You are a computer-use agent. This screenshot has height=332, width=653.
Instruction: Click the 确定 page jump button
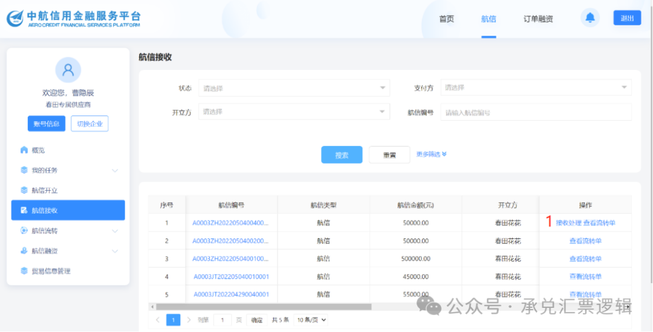coord(257,320)
